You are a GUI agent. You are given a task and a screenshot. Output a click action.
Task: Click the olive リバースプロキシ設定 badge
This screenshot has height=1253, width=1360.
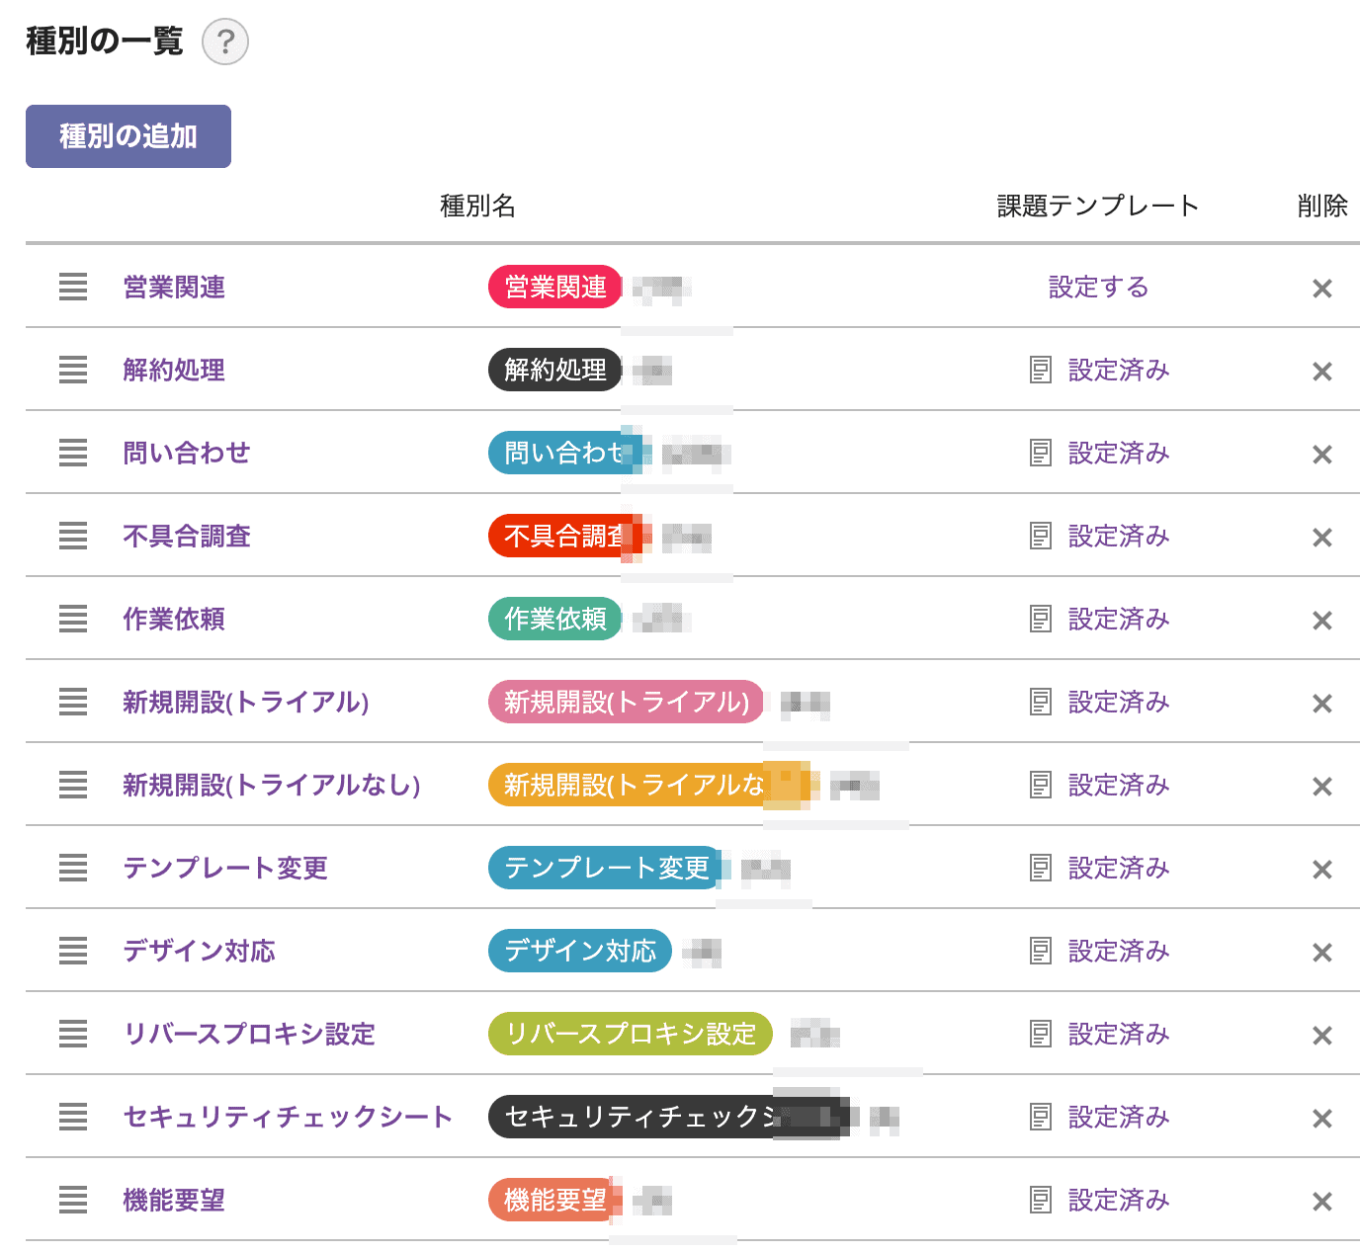(631, 1035)
